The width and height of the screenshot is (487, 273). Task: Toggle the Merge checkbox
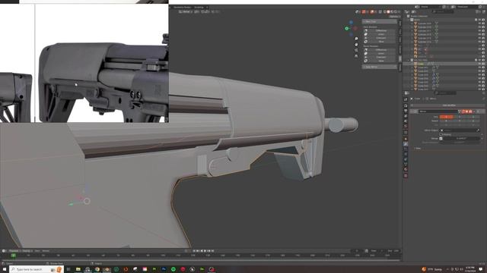point(441,138)
